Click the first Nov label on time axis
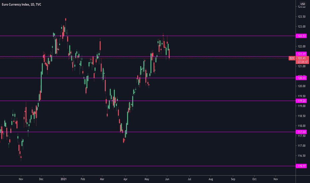Screen dimensions: 310x183 pyautogui.click(x=21, y=179)
